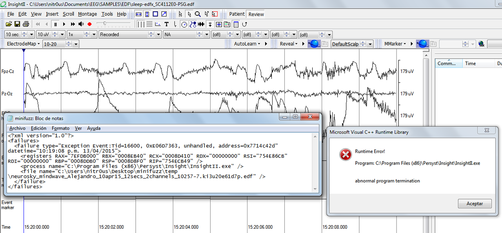502x233 pixels.
Task: Open the Scroll menu
Action: click(x=68, y=14)
